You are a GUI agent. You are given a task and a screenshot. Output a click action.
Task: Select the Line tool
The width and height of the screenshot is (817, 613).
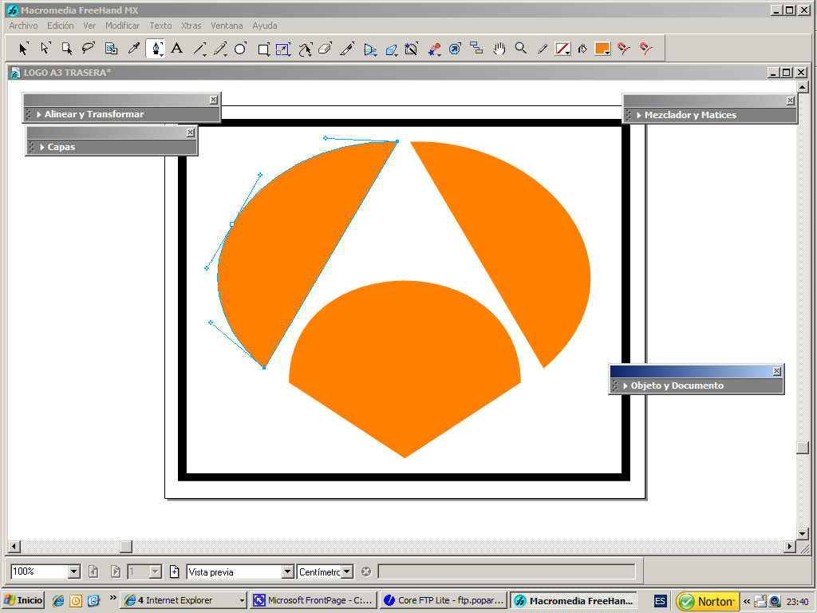(x=199, y=49)
